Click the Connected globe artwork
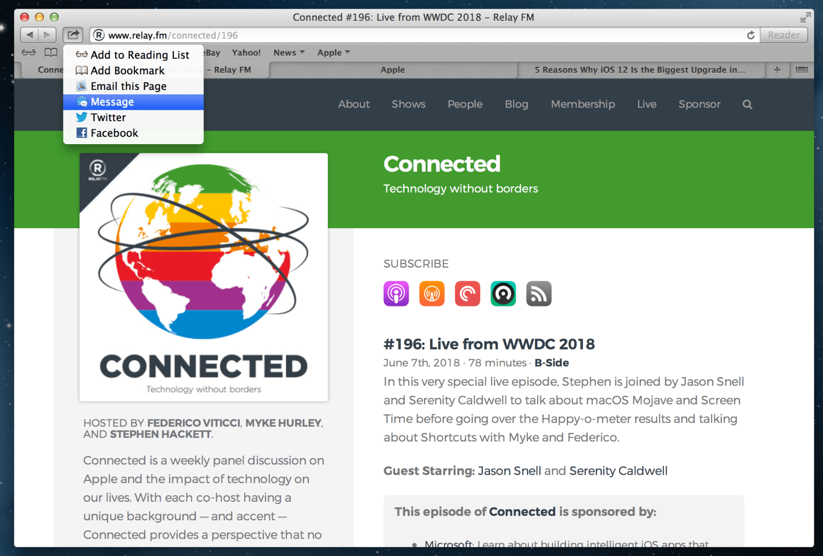The width and height of the screenshot is (823, 556). [x=204, y=277]
